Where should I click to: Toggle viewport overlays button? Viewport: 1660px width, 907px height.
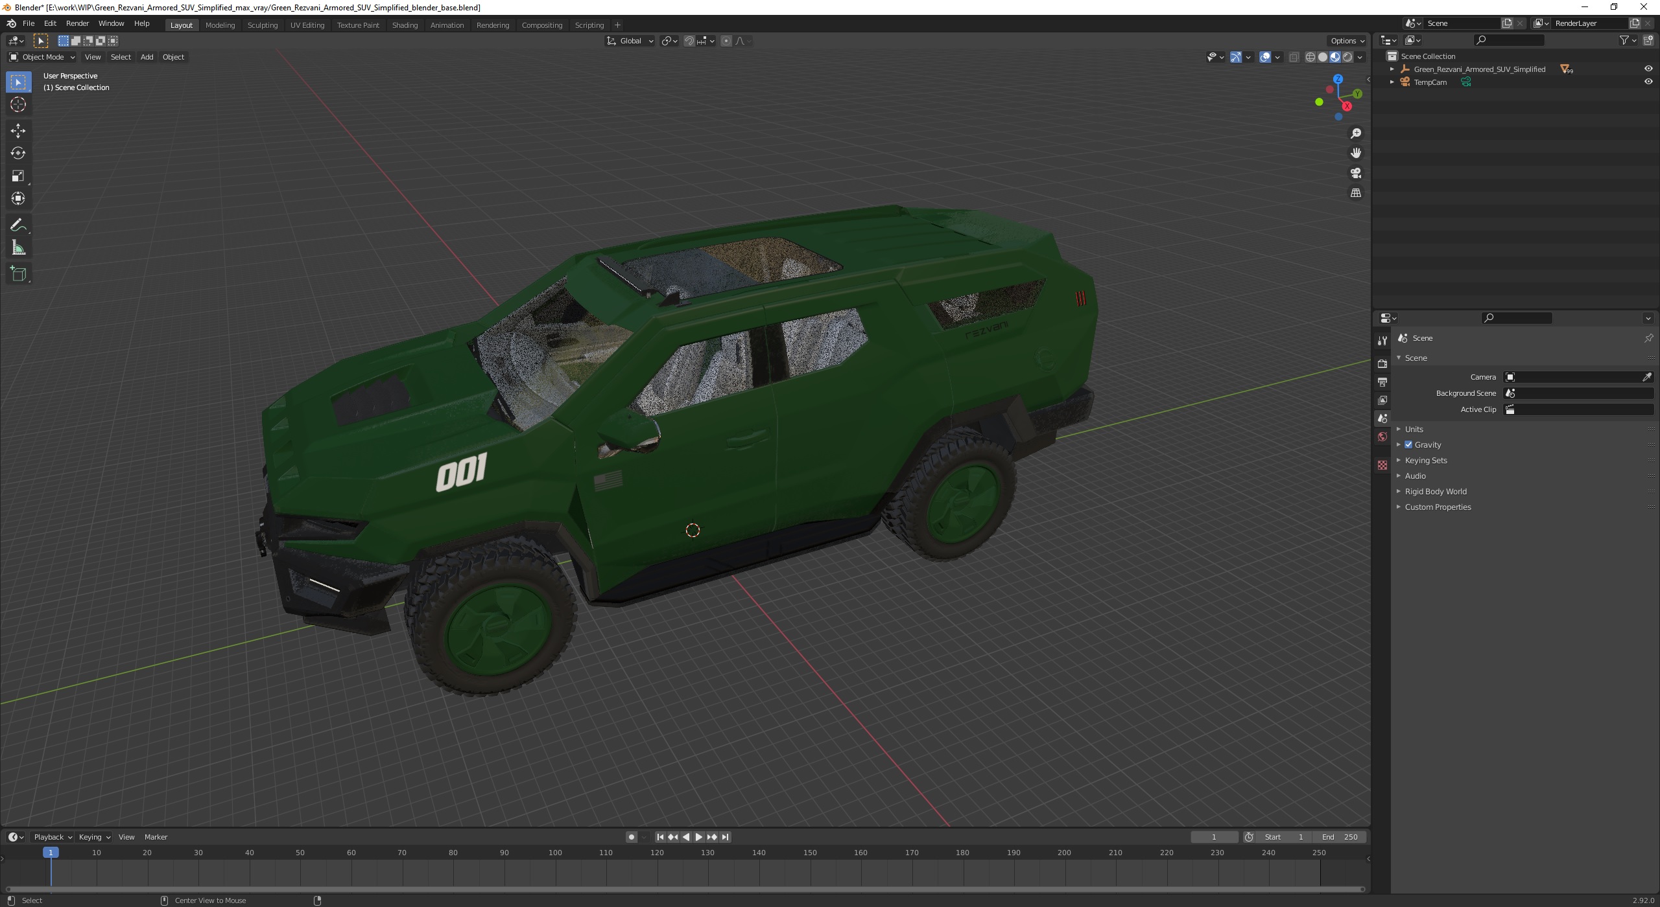click(x=1264, y=57)
